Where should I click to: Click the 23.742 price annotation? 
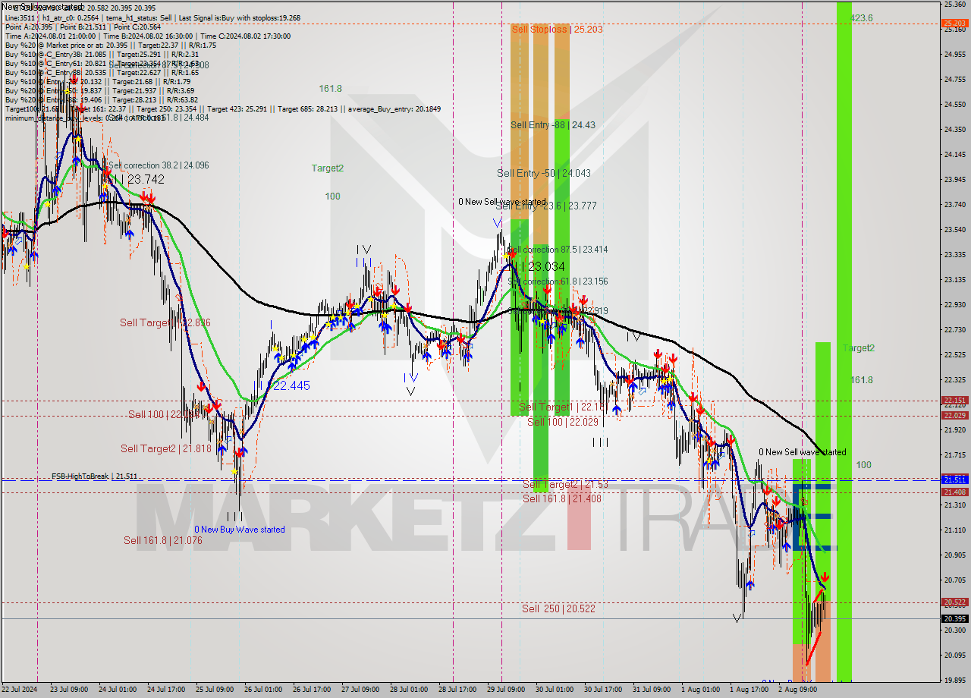tap(146, 179)
